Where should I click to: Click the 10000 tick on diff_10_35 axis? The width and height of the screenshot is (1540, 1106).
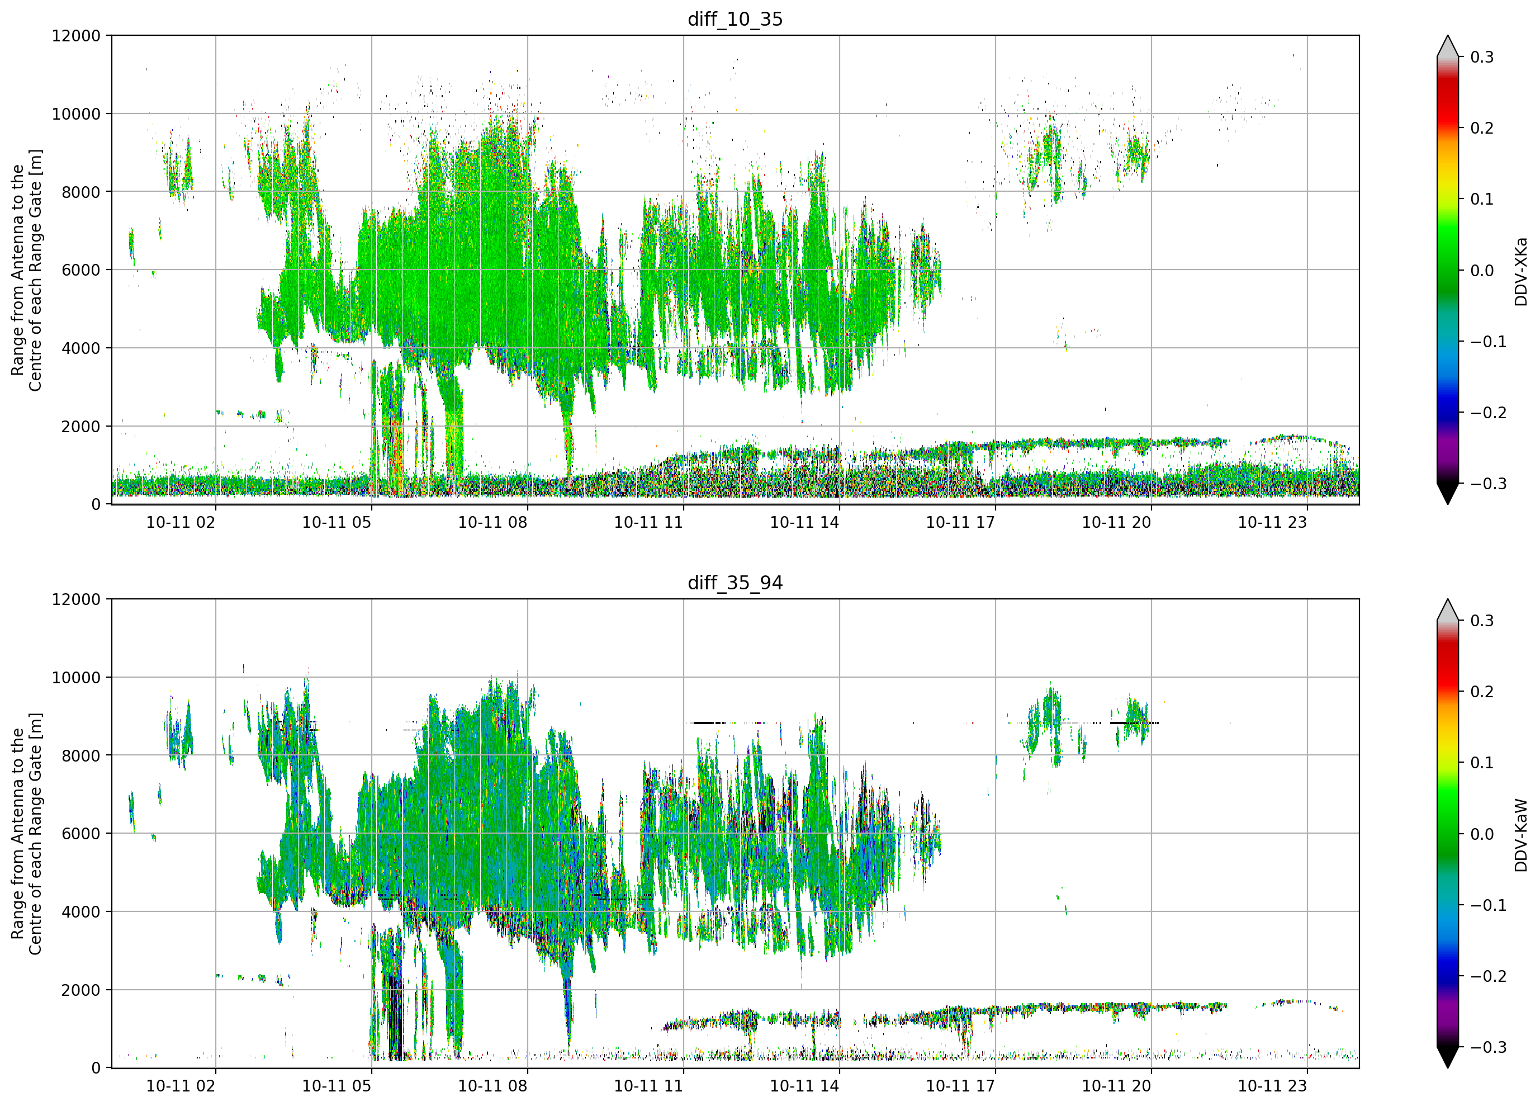tap(76, 114)
